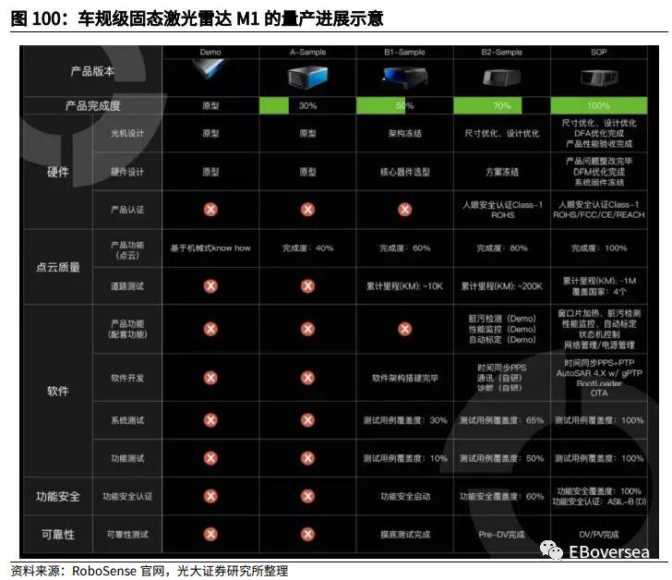672x580 pixels.
Task: Click the 功能测试 red X under Demo
Action: (210, 458)
